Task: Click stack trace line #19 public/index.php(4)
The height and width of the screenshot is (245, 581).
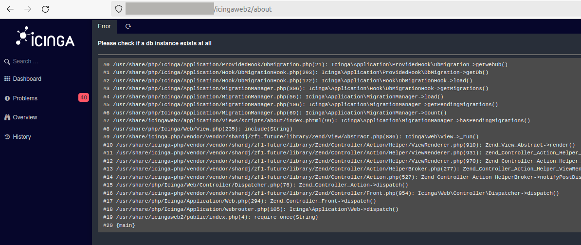Action: pos(211,217)
